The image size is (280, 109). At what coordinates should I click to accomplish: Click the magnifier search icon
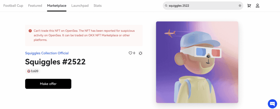pyautogui.click(x=166, y=5)
